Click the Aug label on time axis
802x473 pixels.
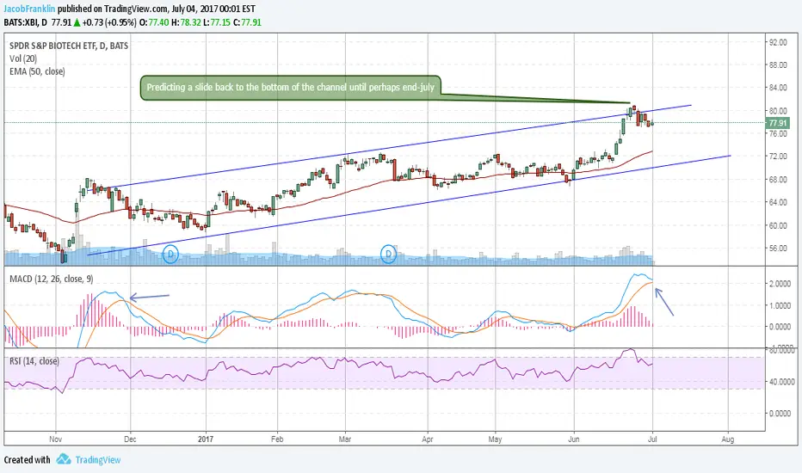pyautogui.click(x=728, y=439)
